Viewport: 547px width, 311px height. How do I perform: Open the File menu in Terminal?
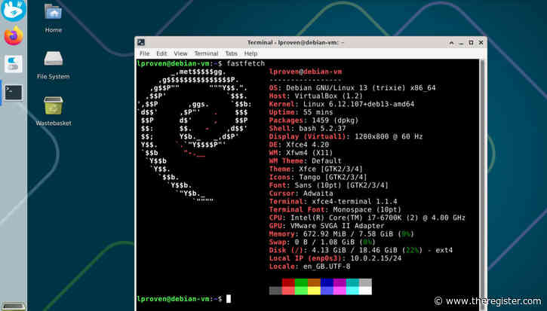click(144, 53)
